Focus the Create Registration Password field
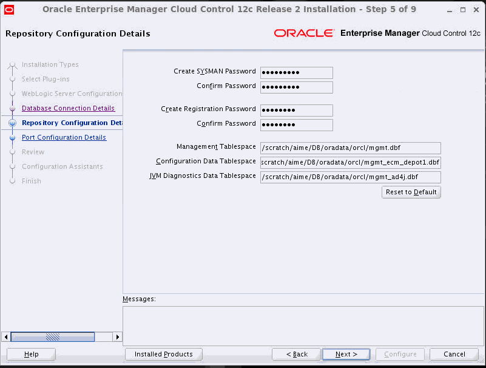This screenshot has height=368, width=486. (x=297, y=110)
